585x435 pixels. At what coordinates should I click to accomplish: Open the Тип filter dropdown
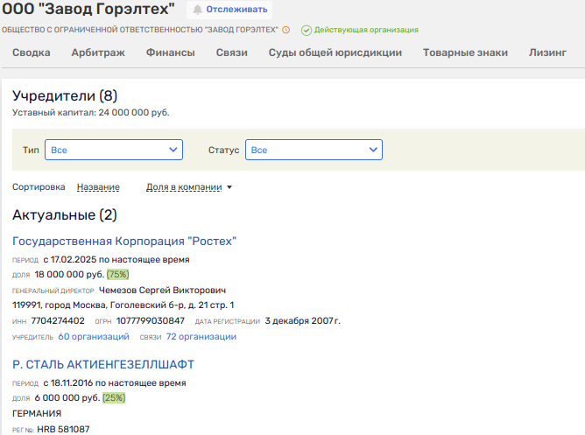[114, 150]
